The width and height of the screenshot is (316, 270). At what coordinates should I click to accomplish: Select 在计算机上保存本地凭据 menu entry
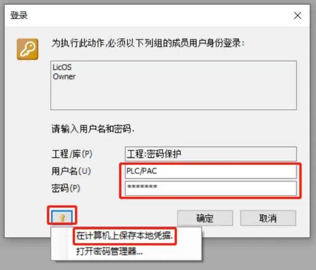pos(124,235)
